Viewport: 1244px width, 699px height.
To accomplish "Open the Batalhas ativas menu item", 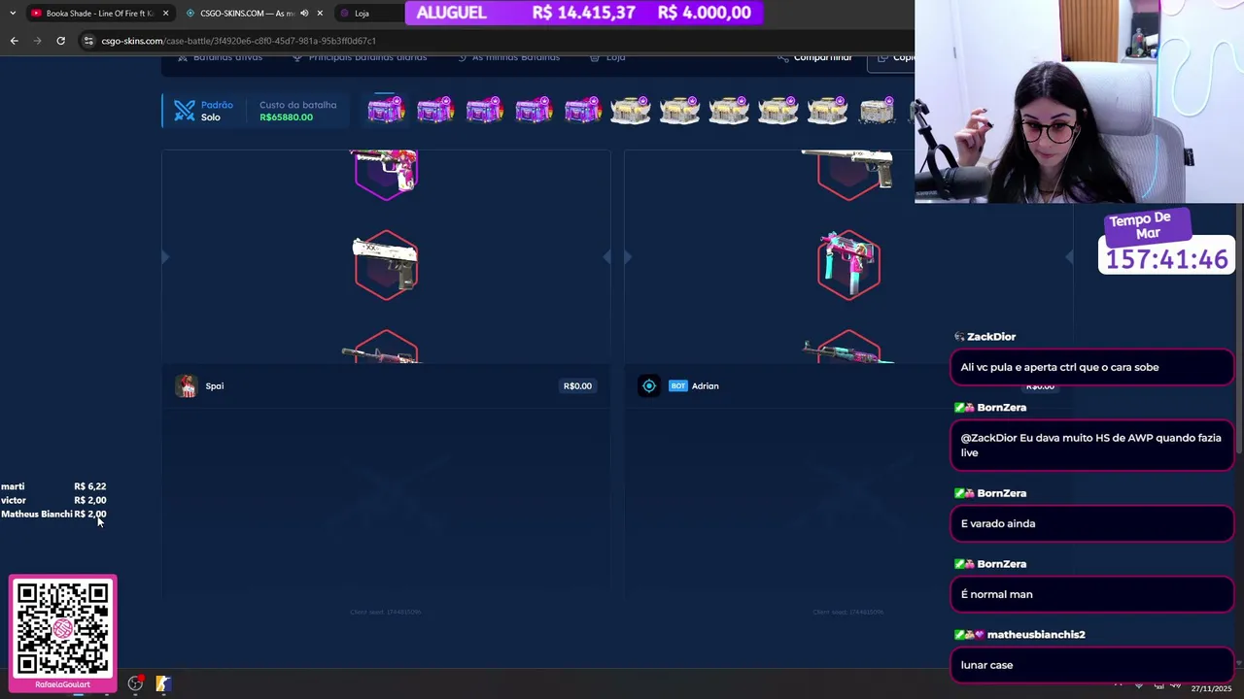I will (220, 58).
